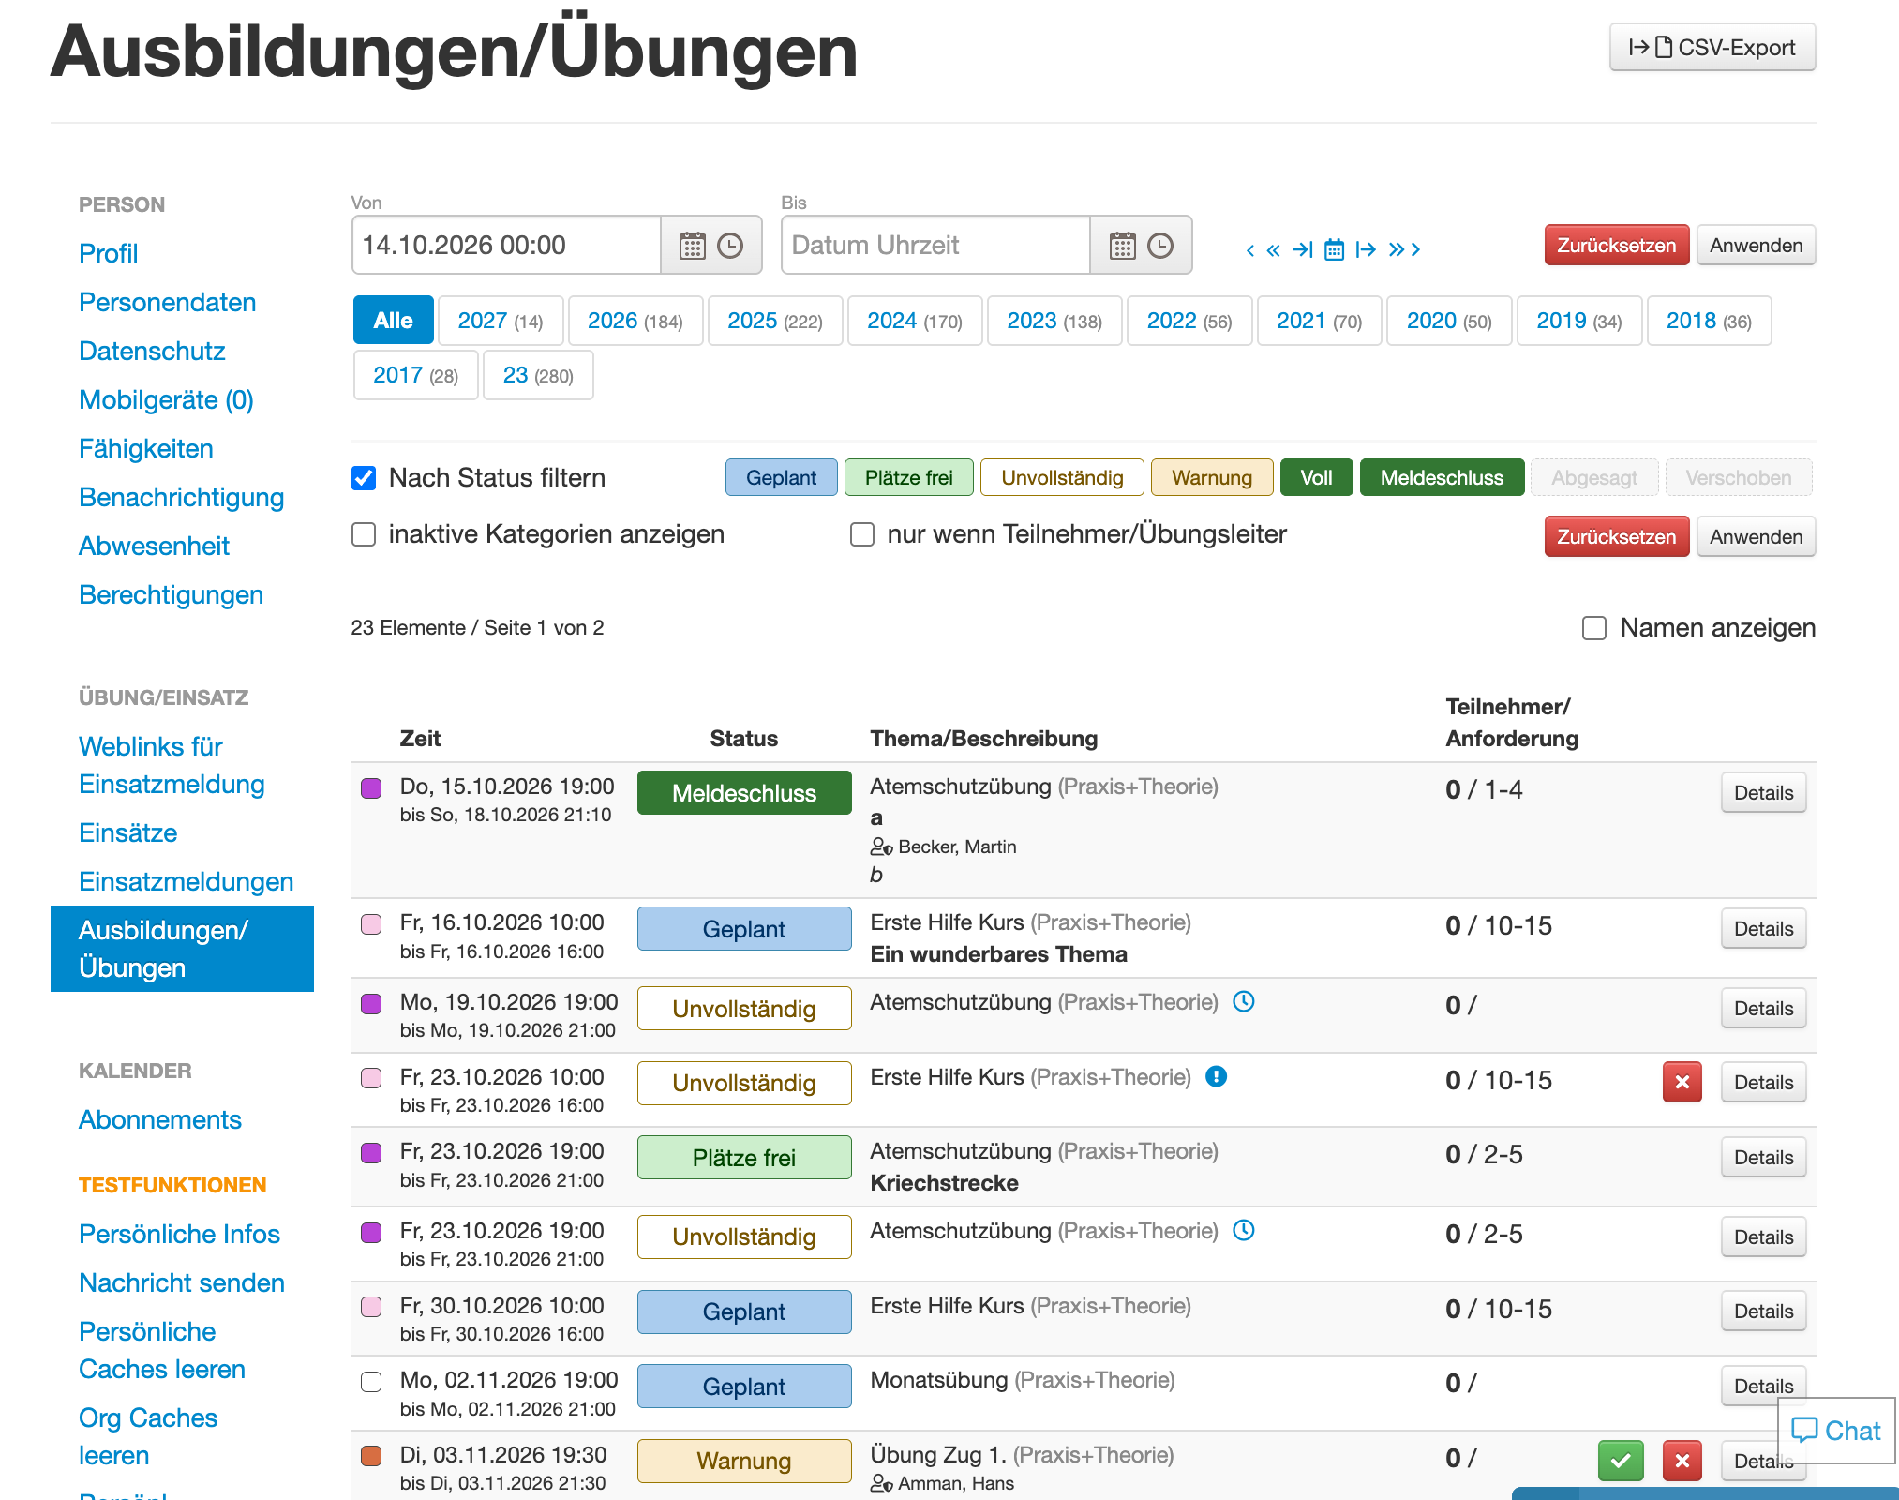Click red X on Übung Zug 1. row
This screenshot has height=1500, width=1899.
click(1682, 1460)
